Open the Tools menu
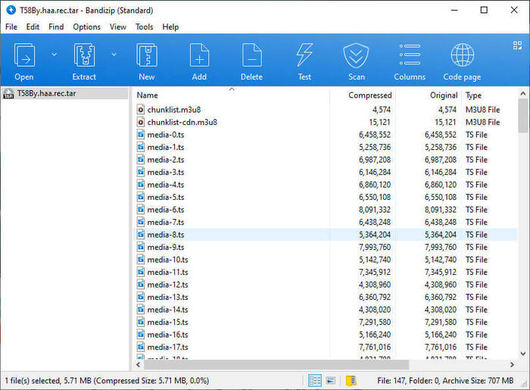 tap(145, 27)
